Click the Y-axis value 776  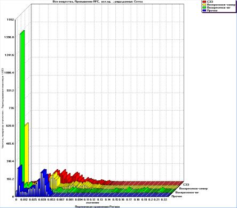coord(12,108)
